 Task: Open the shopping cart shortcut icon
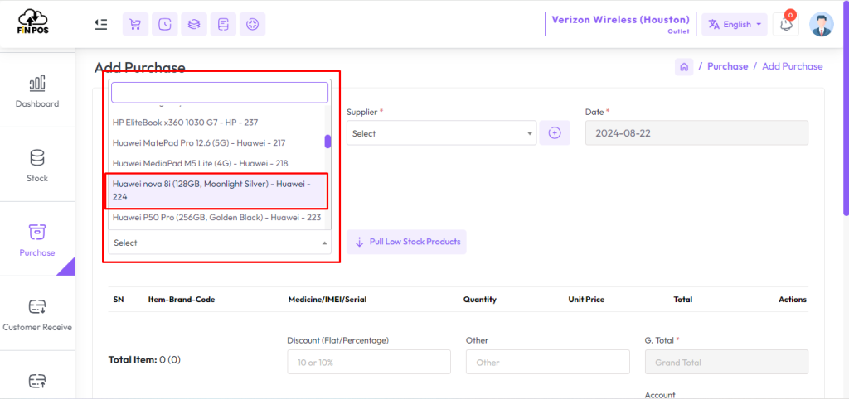pos(135,24)
